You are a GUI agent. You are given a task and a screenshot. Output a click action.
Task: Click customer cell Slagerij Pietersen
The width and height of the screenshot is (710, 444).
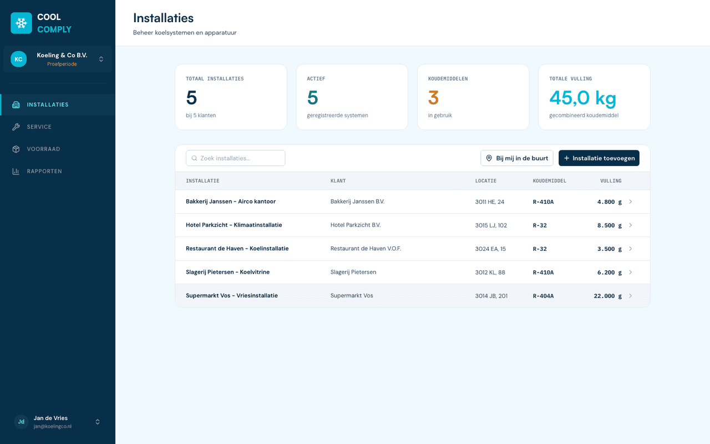(353, 272)
